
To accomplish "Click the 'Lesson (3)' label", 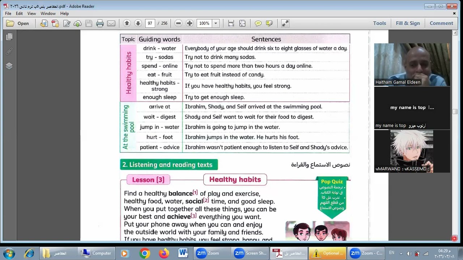I will coord(148,180).
